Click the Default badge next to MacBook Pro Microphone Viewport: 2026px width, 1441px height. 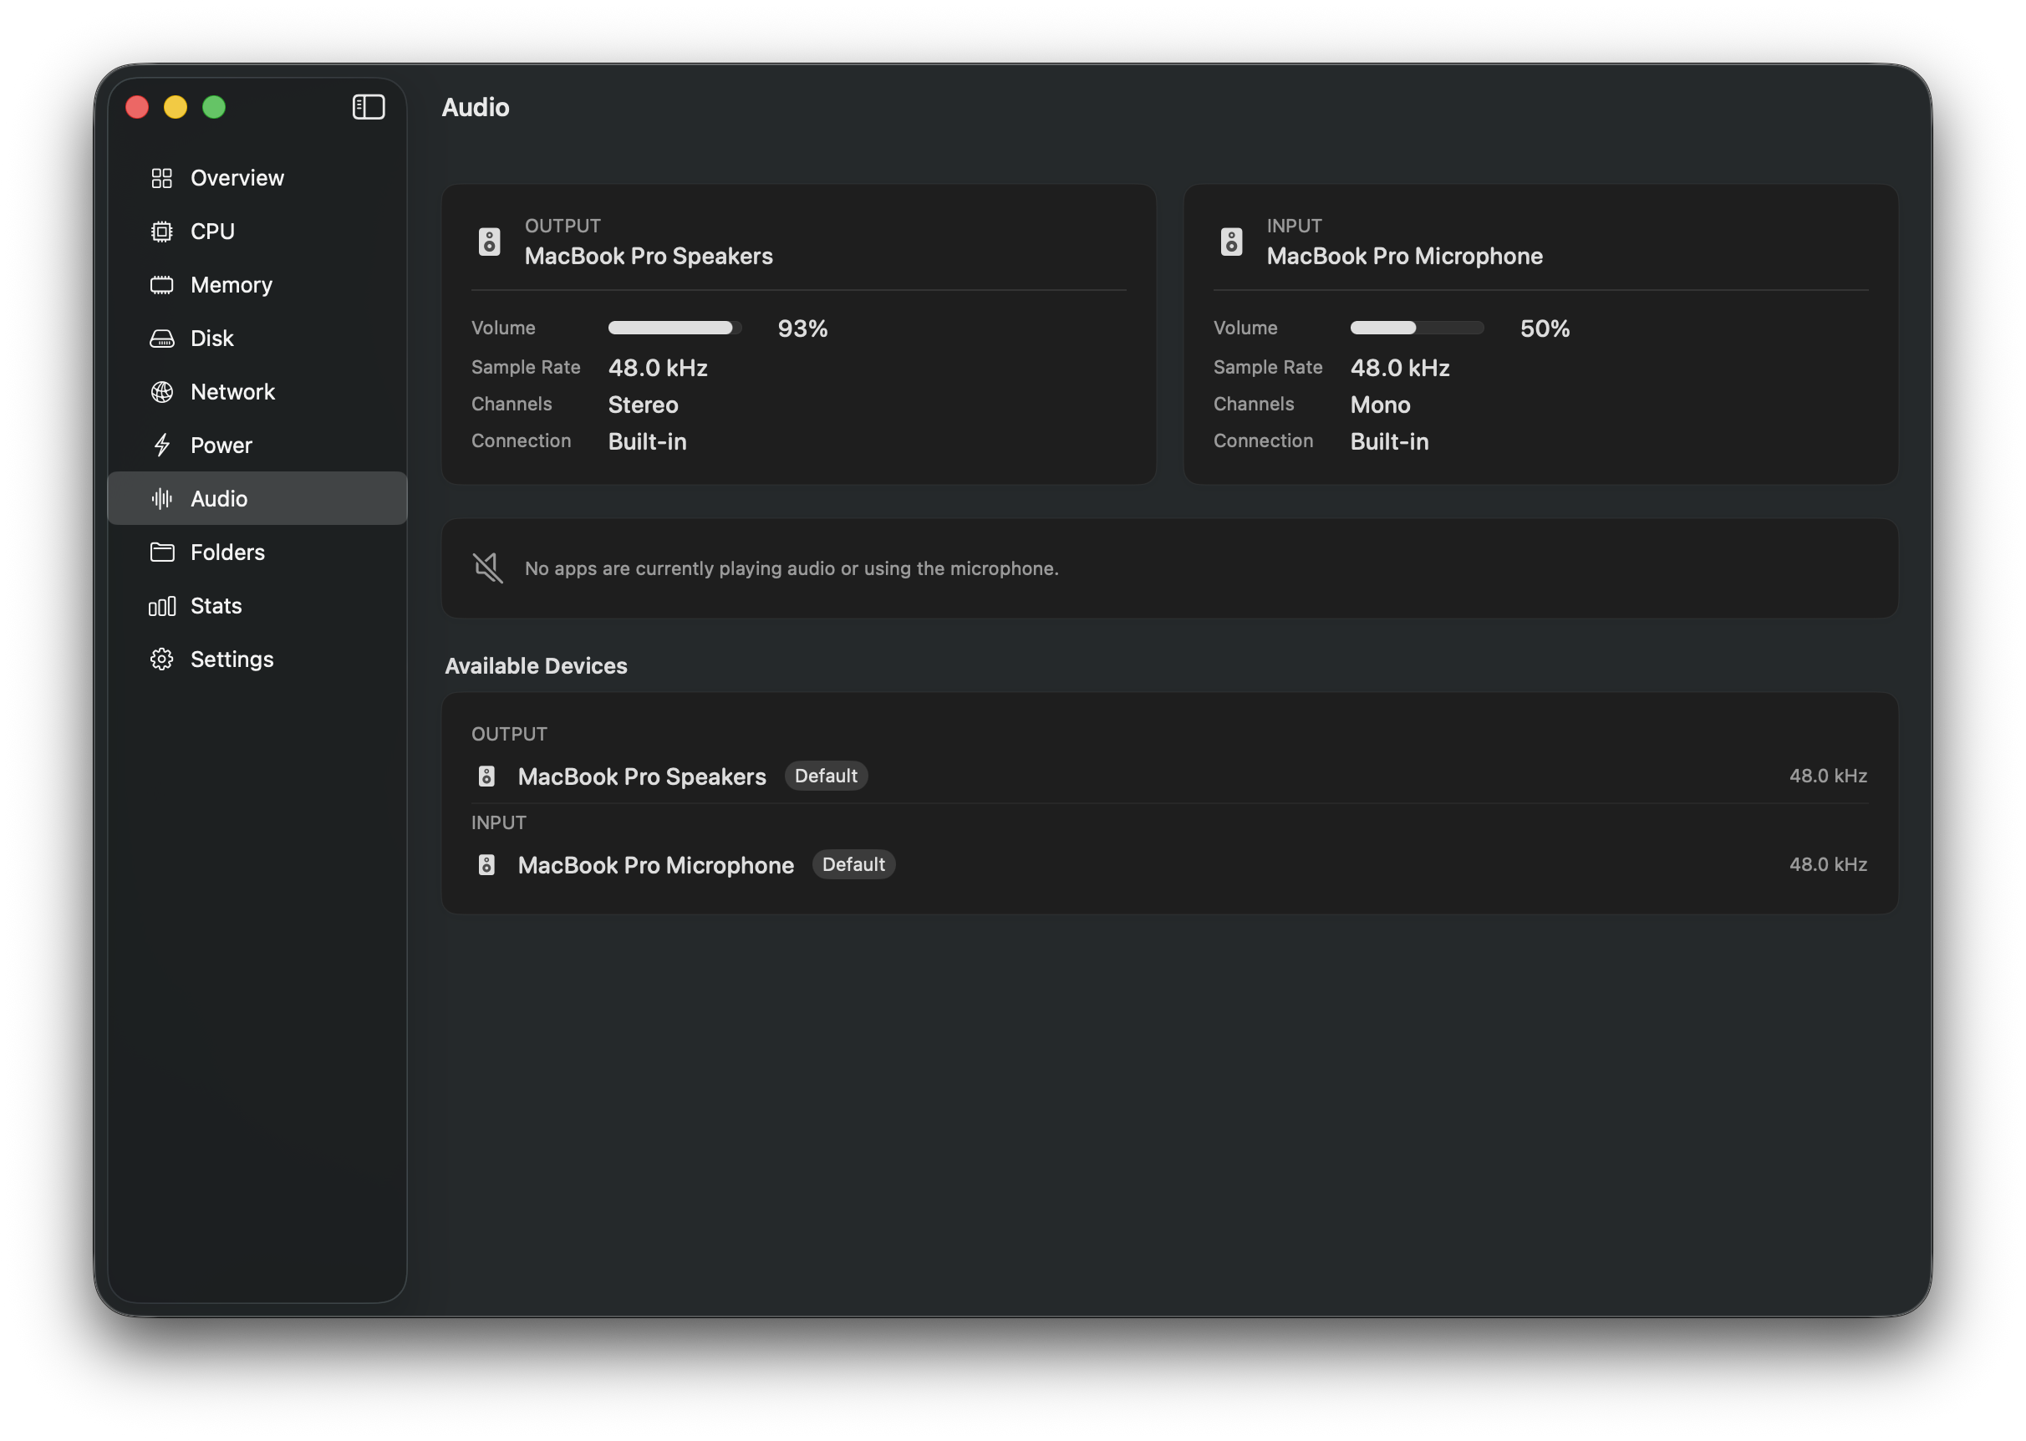(853, 865)
